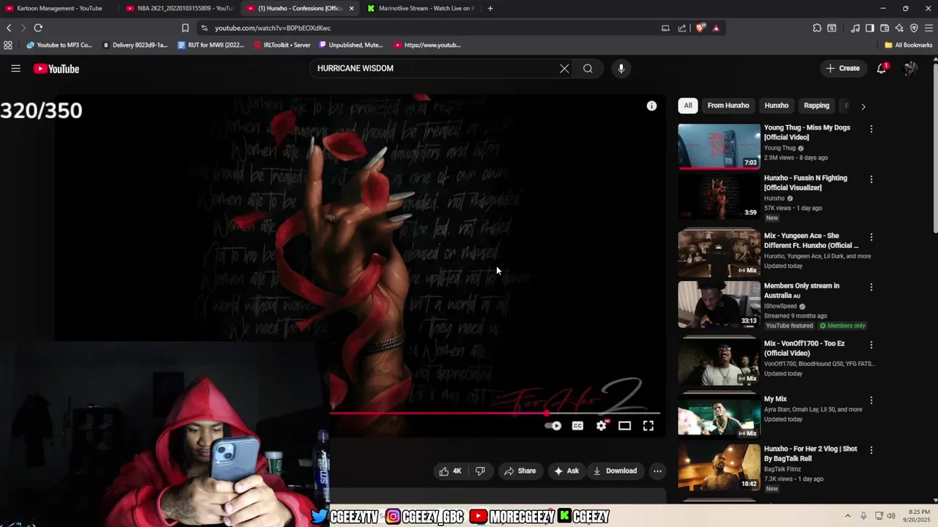Screen dimensions: 938x527
Task: Select the From Hunxho filter chip
Action: coord(728,105)
